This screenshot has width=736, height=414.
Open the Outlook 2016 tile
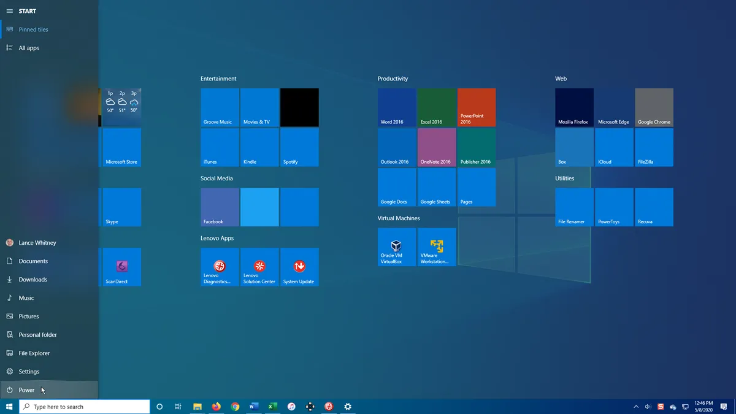click(397, 147)
